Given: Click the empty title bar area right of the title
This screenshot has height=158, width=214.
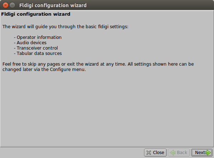Looking at the screenshot, I should click(x=150, y=5).
